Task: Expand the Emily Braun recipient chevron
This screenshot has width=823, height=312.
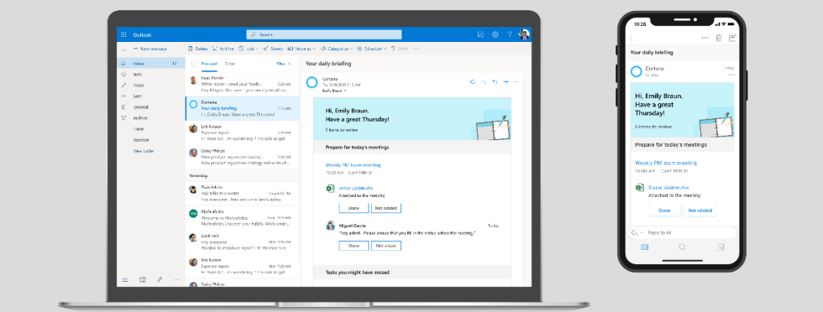Action: [x=345, y=91]
